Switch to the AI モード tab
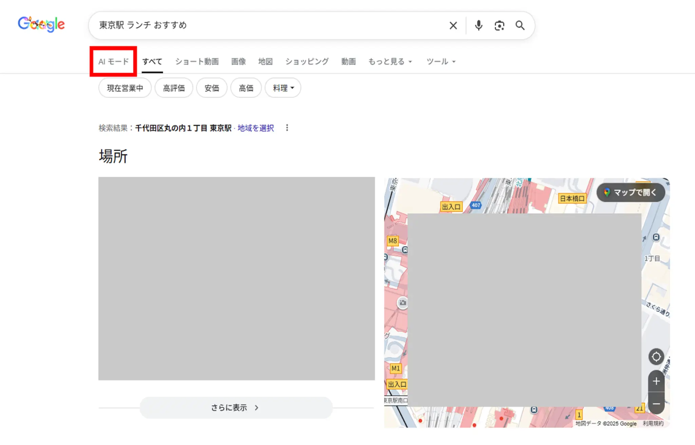 tap(113, 61)
